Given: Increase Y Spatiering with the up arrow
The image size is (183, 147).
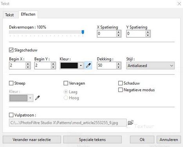Looking at the screenshot, I should [x=148, y=32].
